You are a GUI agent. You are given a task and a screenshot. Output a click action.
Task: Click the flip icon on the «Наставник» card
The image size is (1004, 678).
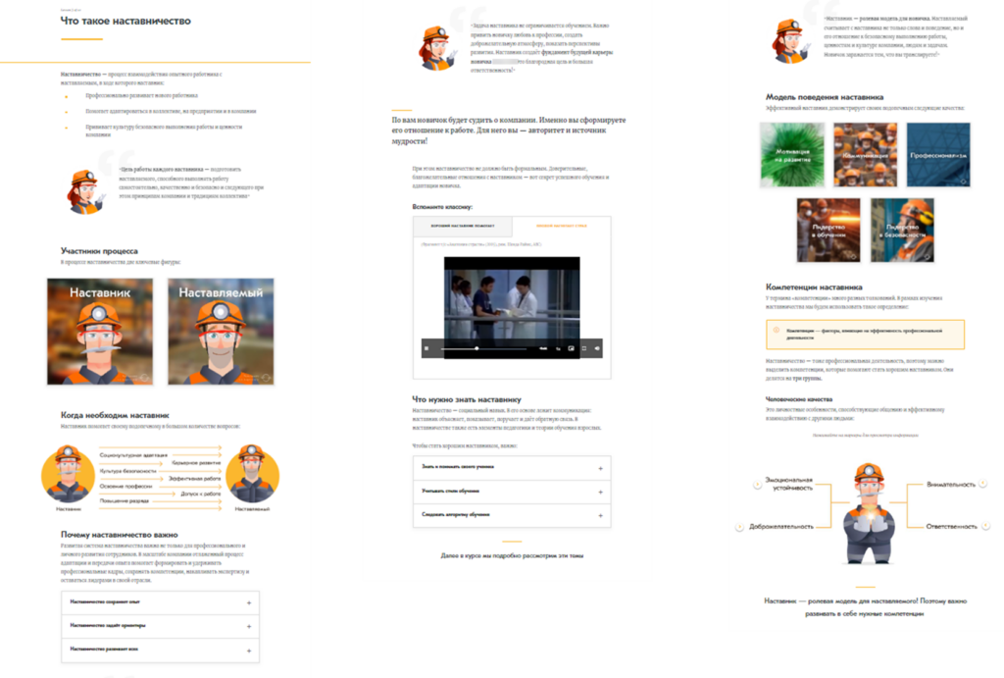point(144,378)
